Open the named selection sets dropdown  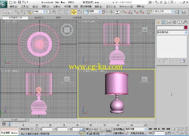click(173, 11)
